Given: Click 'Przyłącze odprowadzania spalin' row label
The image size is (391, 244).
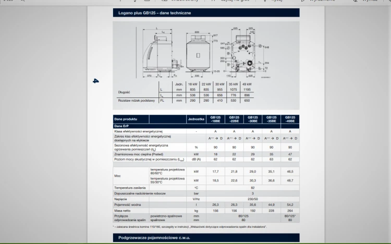Looking at the screenshot, I should pos(130,218).
